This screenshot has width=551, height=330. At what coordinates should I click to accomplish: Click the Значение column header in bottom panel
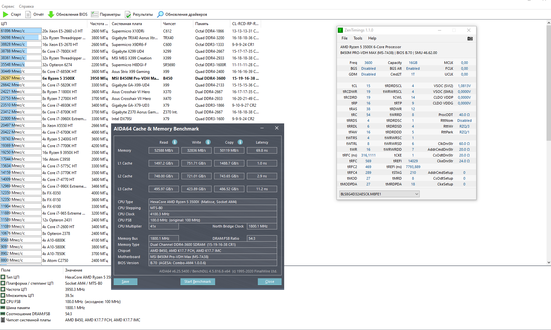[x=74, y=270]
